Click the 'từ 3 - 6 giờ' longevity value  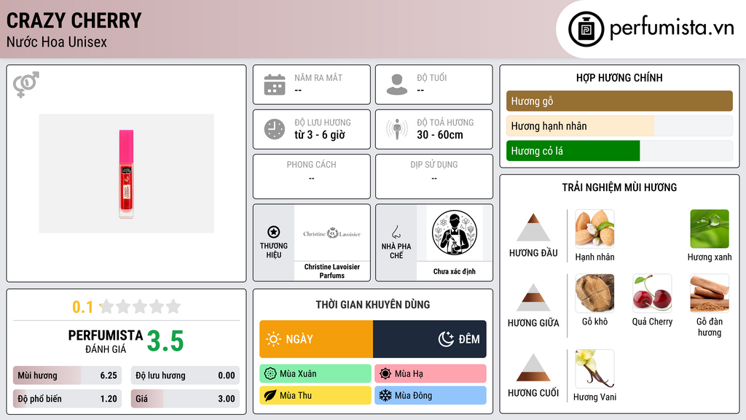[x=319, y=135]
